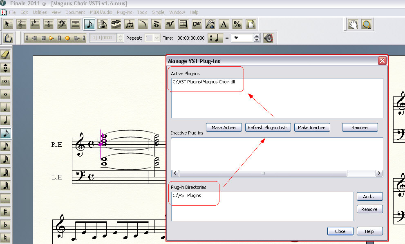Image resolution: width=405 pixels, height=244 pixels.
Task: Switch to the Speedy Entry tool
Action: point(103,24)
